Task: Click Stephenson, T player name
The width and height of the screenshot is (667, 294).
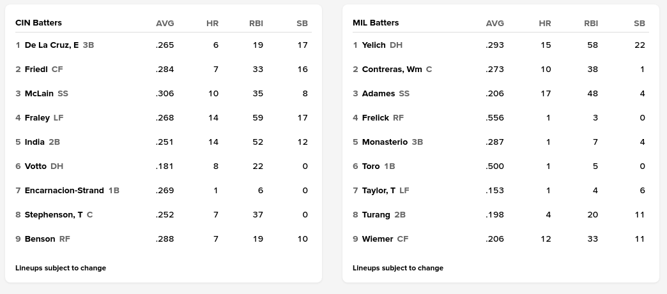Action: point(53,215)
